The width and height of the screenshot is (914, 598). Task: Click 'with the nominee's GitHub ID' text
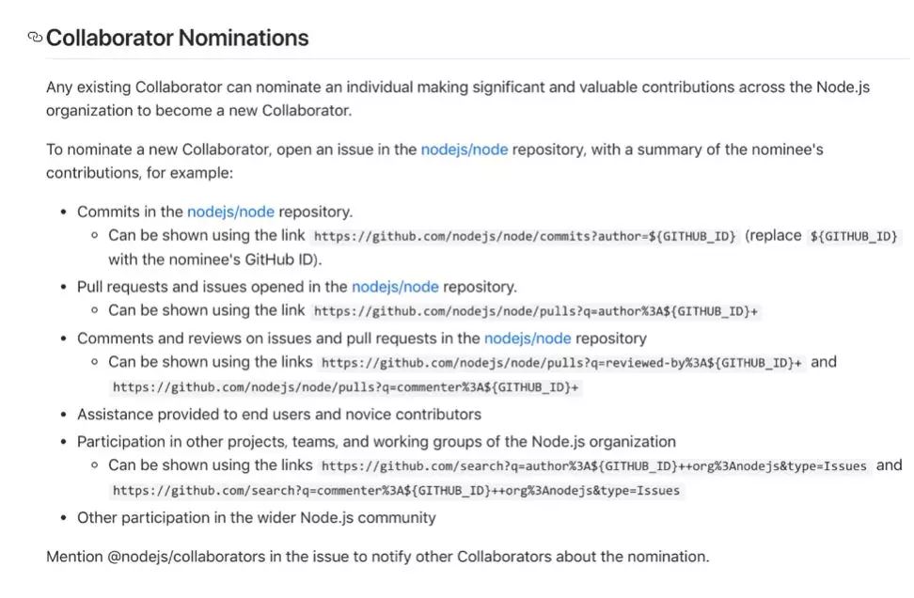click(x=214, y=260)
